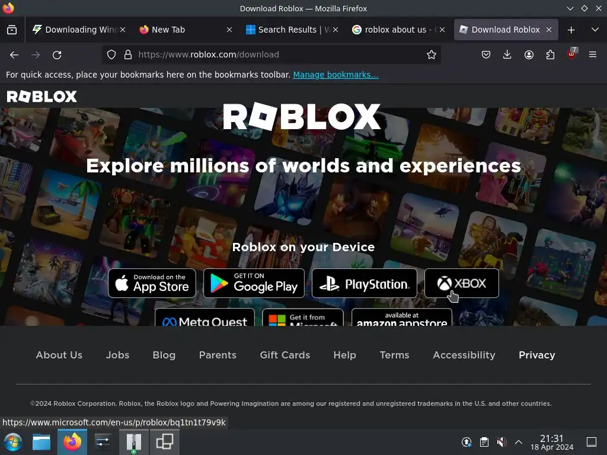Open the Blog footer link

coord(164,355)
